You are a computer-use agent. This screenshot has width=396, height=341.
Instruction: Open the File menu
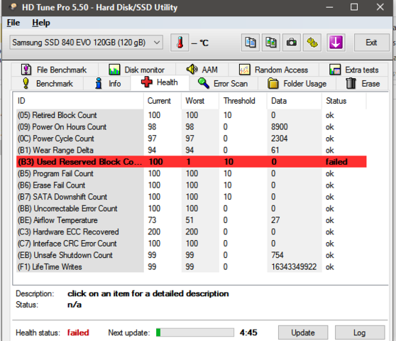point(13,23)
